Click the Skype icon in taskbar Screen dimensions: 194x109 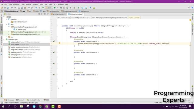coord(34,106)
